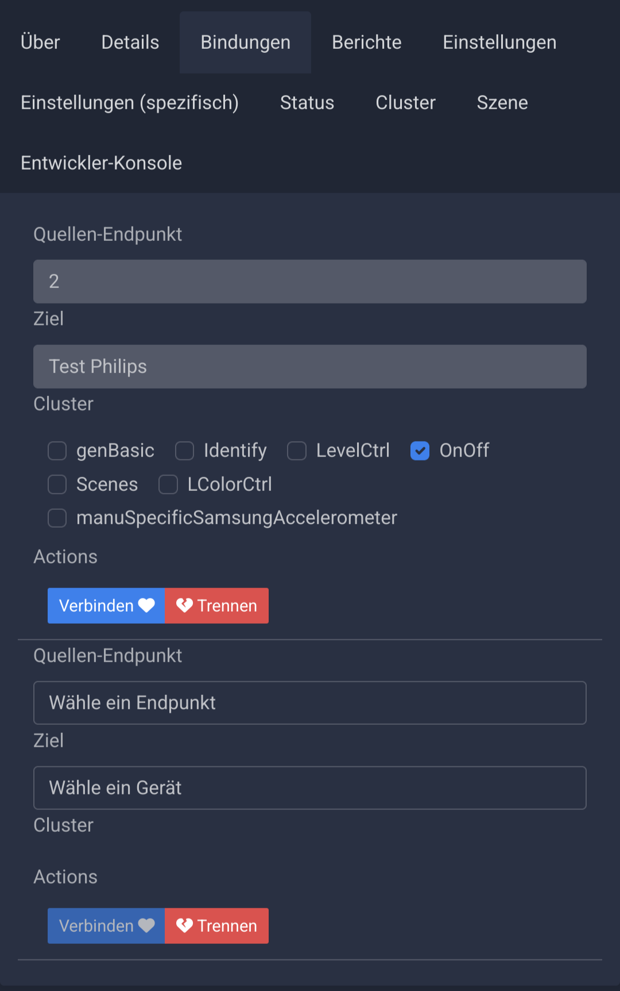Expand the Wähle ein Endpunkt dropdown
The width and height of the screenshot is (620, 991).
point(310,703)
